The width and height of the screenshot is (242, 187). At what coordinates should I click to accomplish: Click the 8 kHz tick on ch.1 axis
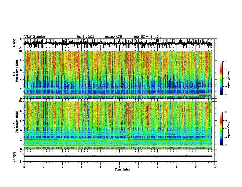click(x=21, y=61)
